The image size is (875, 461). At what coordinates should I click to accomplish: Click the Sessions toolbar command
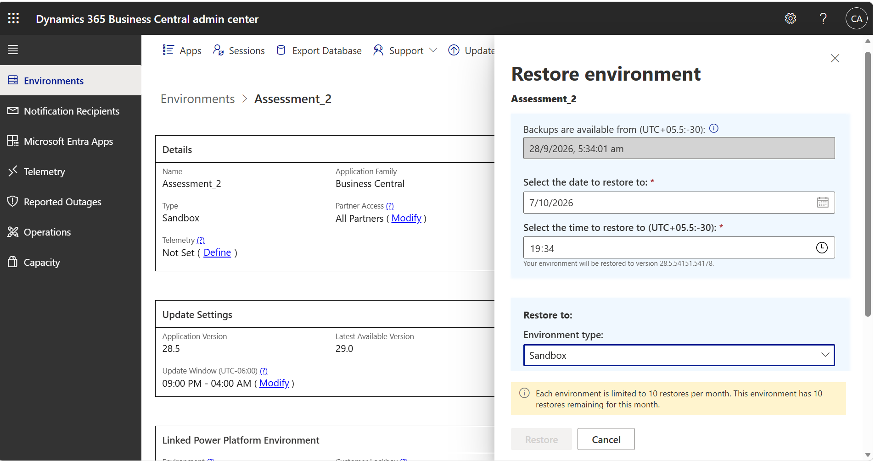coord(239,50)
